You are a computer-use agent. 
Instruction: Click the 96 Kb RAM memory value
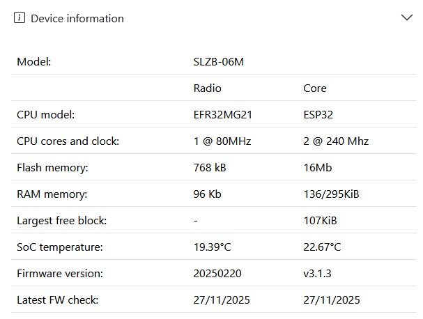[207, 194]
